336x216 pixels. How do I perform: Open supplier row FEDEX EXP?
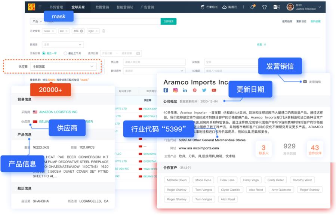tap(150, 109)
